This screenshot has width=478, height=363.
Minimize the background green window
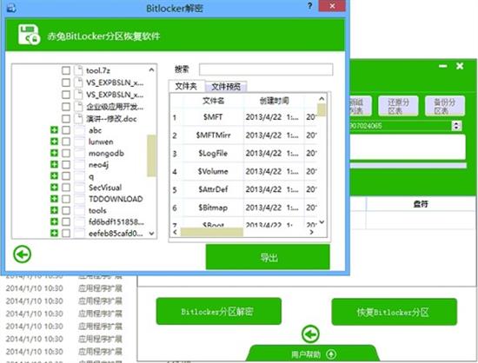tap(443, 66)
